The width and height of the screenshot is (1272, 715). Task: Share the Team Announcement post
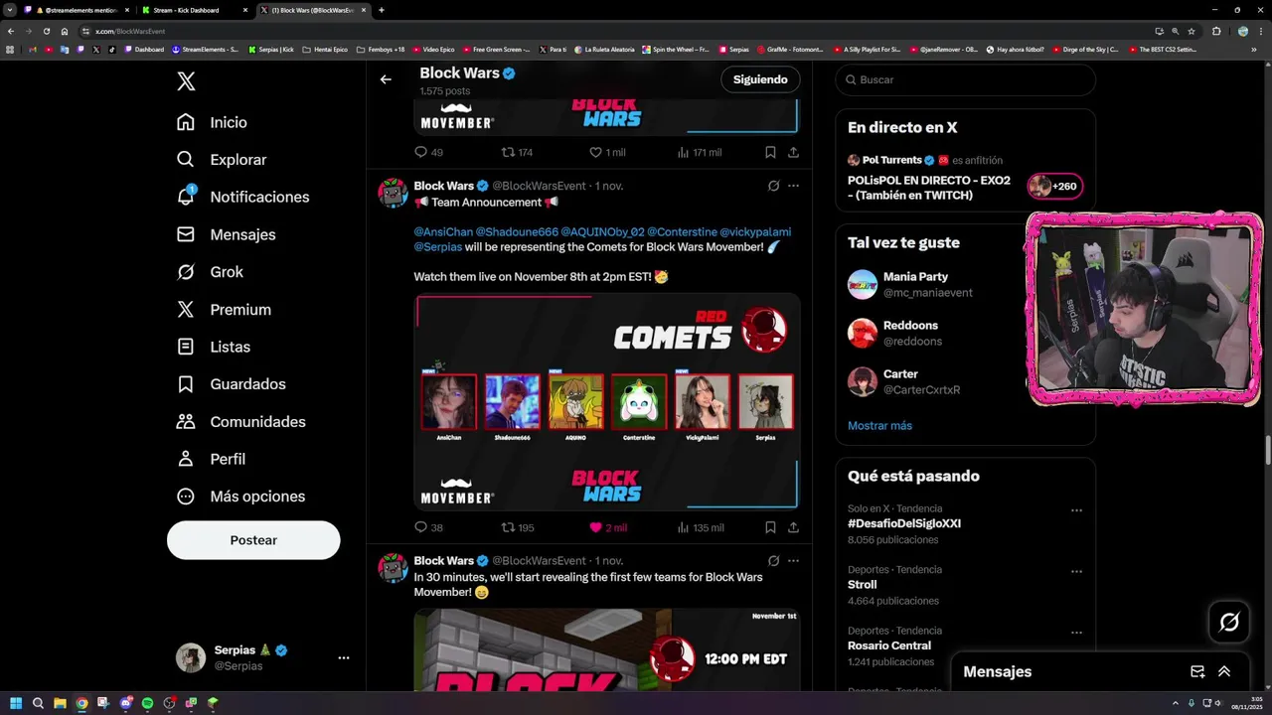click(793, 527)
